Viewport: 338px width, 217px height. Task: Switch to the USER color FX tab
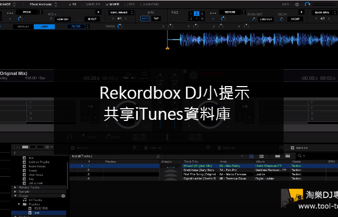coord(44,26)
